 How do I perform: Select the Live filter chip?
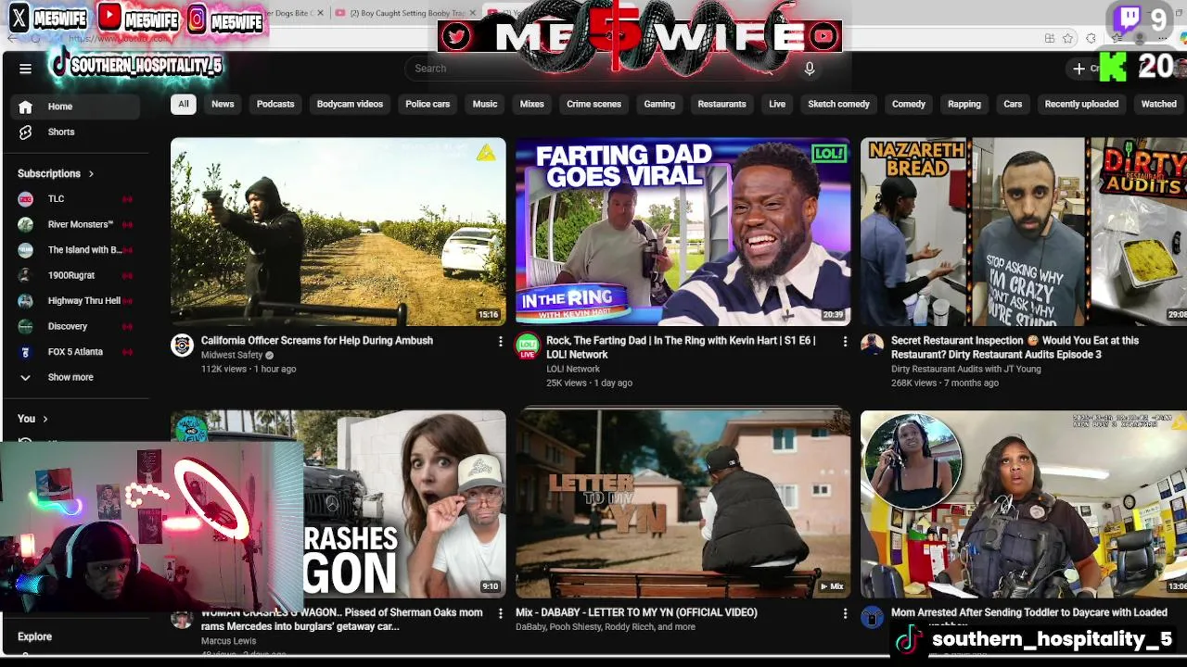point(777,104)
